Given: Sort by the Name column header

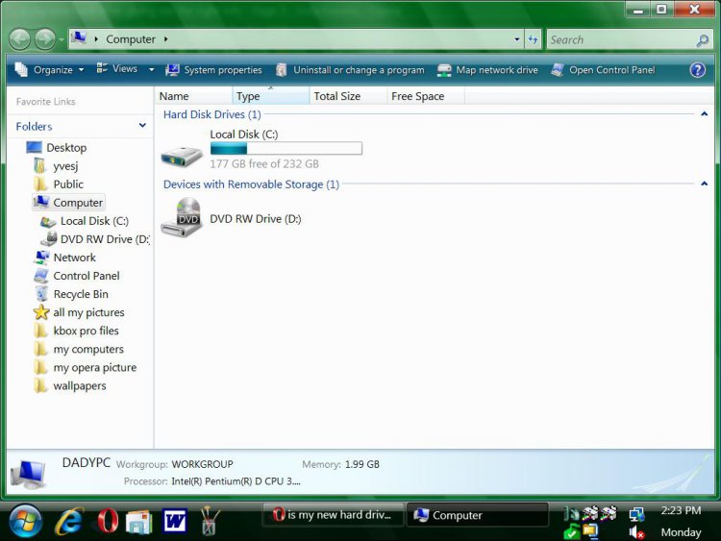Looking at the screenshot, I should tap(193, 96).
